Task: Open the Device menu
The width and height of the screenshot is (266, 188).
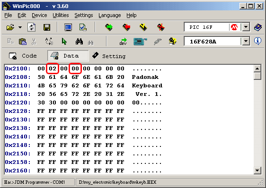Action: click(x=39, y=15)
